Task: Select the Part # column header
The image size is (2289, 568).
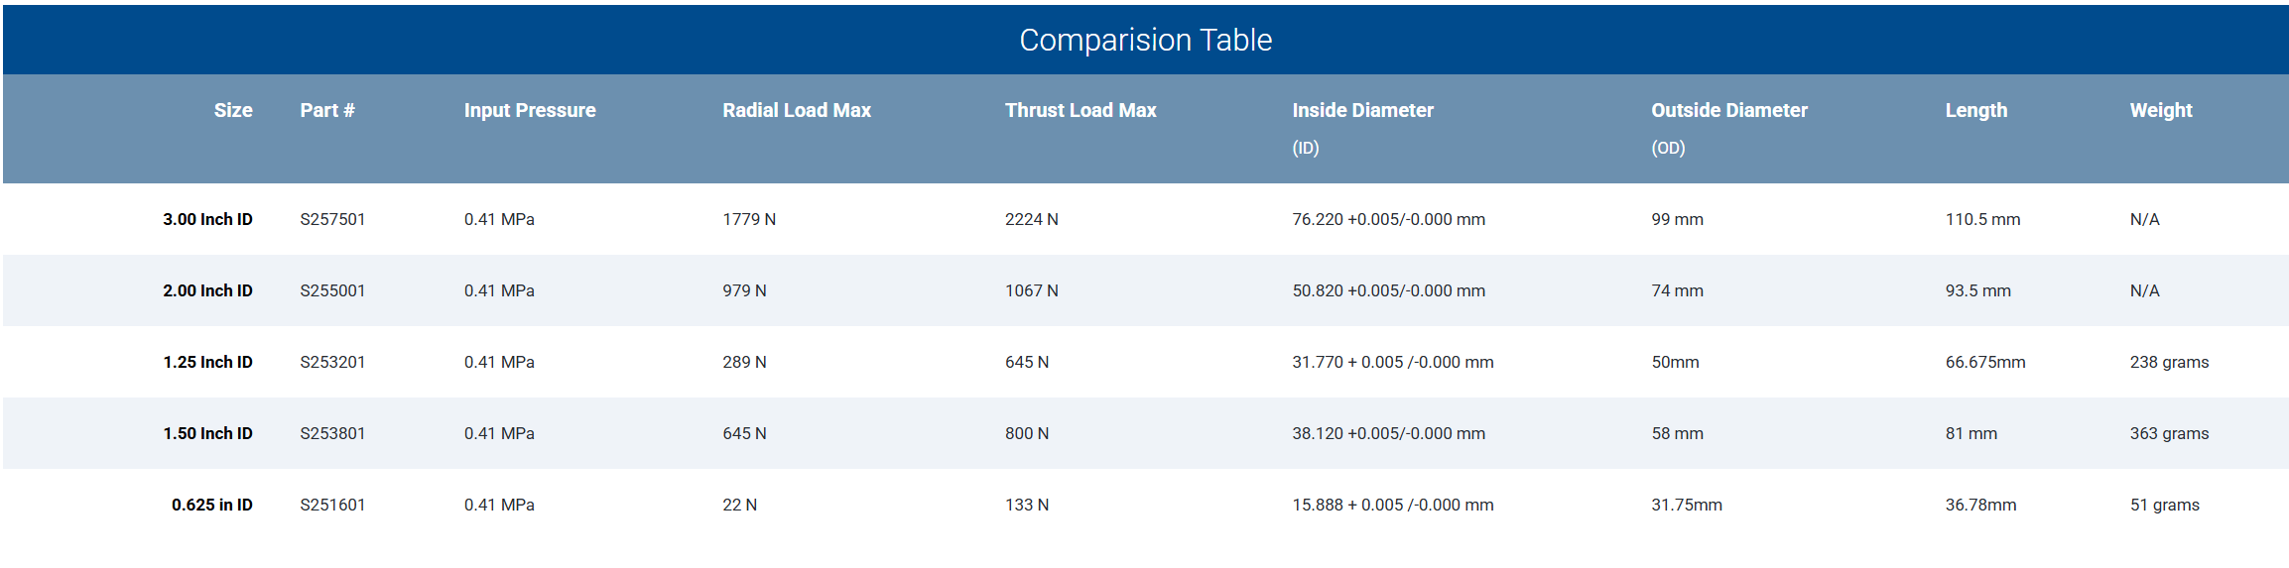Action: tap(327, 110)
